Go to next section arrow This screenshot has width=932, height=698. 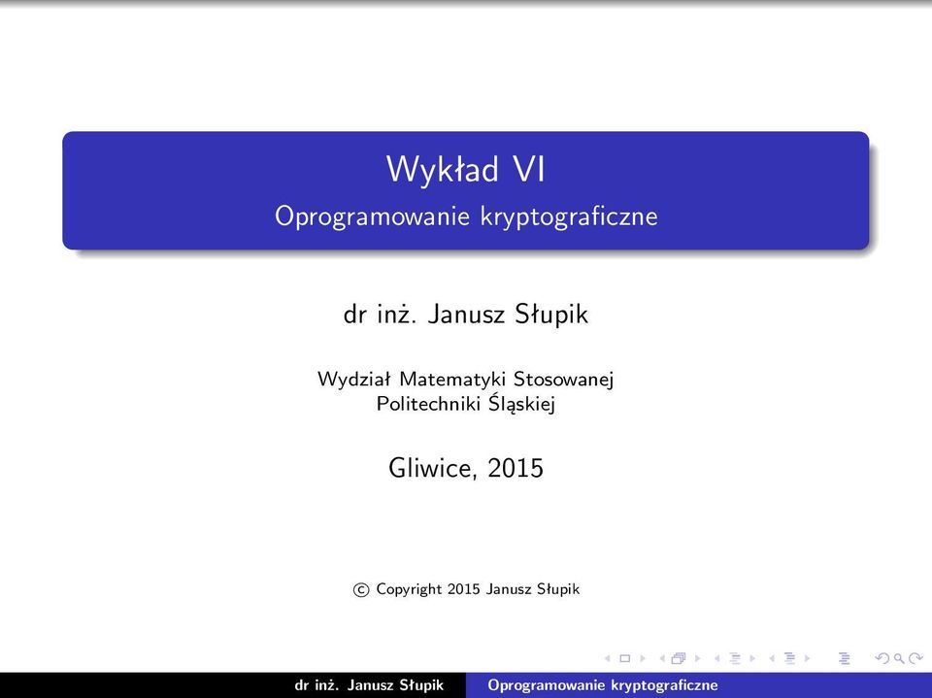(807, 658)
